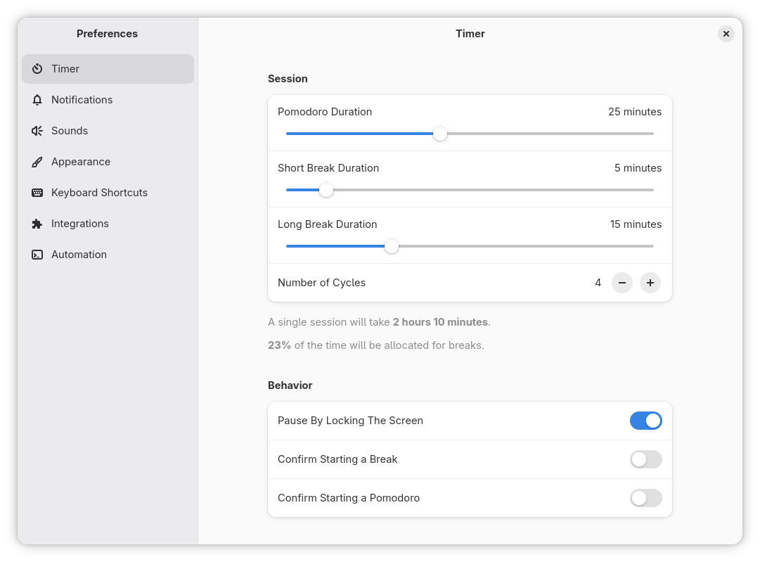Screen dimensions: 760x562
Task: Click the Automation terminal icon
Action: pos(37,255)
